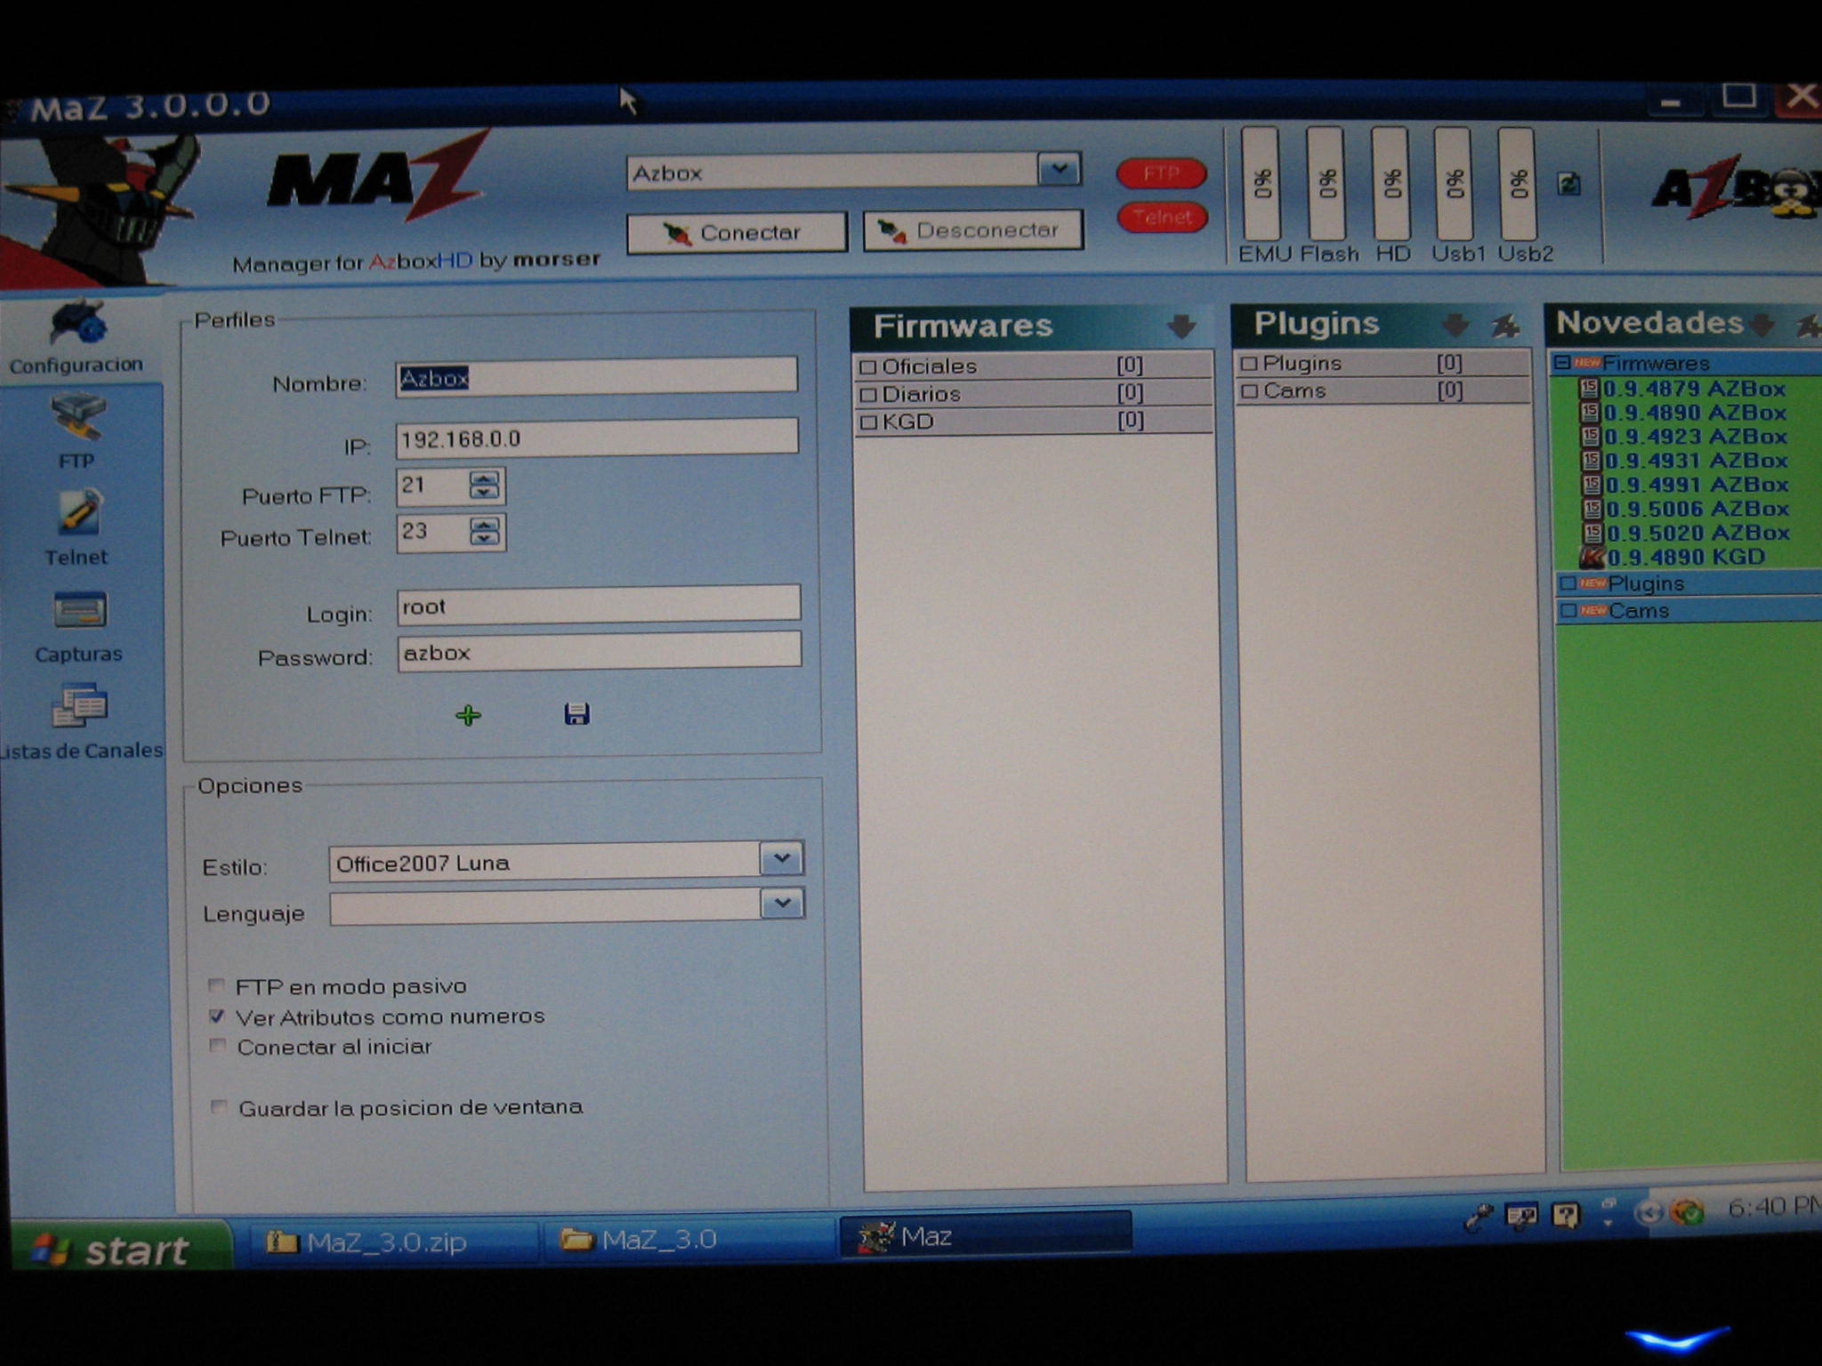Click the red Telnet status indicator
This screenshot has height=1366, width=1822.
coord(1162,216)
